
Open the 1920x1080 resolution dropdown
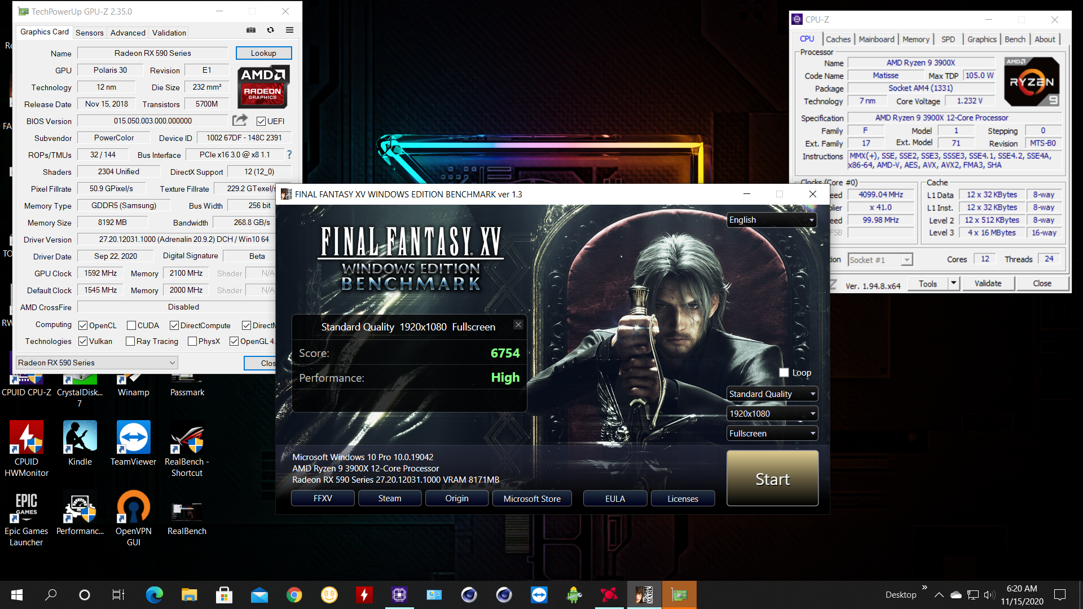point(772,414)
